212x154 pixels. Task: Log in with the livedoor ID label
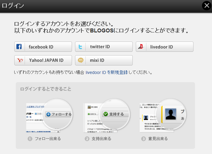(x=162, y=47)
